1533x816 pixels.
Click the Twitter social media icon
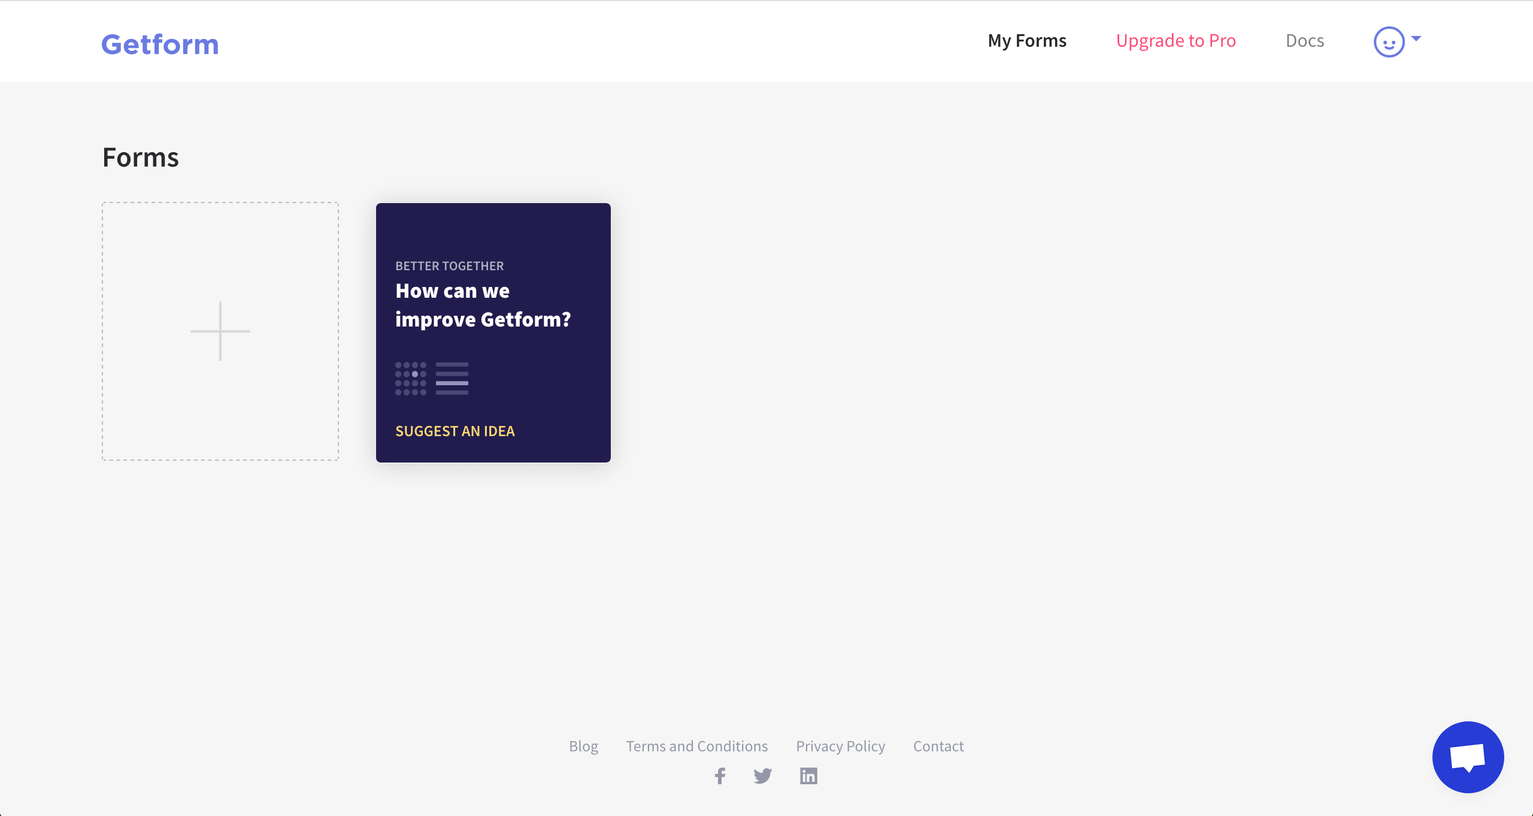click(764, 776)
